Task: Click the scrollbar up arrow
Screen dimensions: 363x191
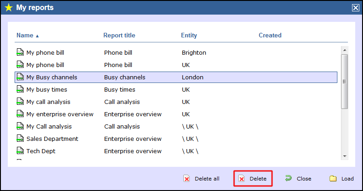Action: click(x=345, y=50)
